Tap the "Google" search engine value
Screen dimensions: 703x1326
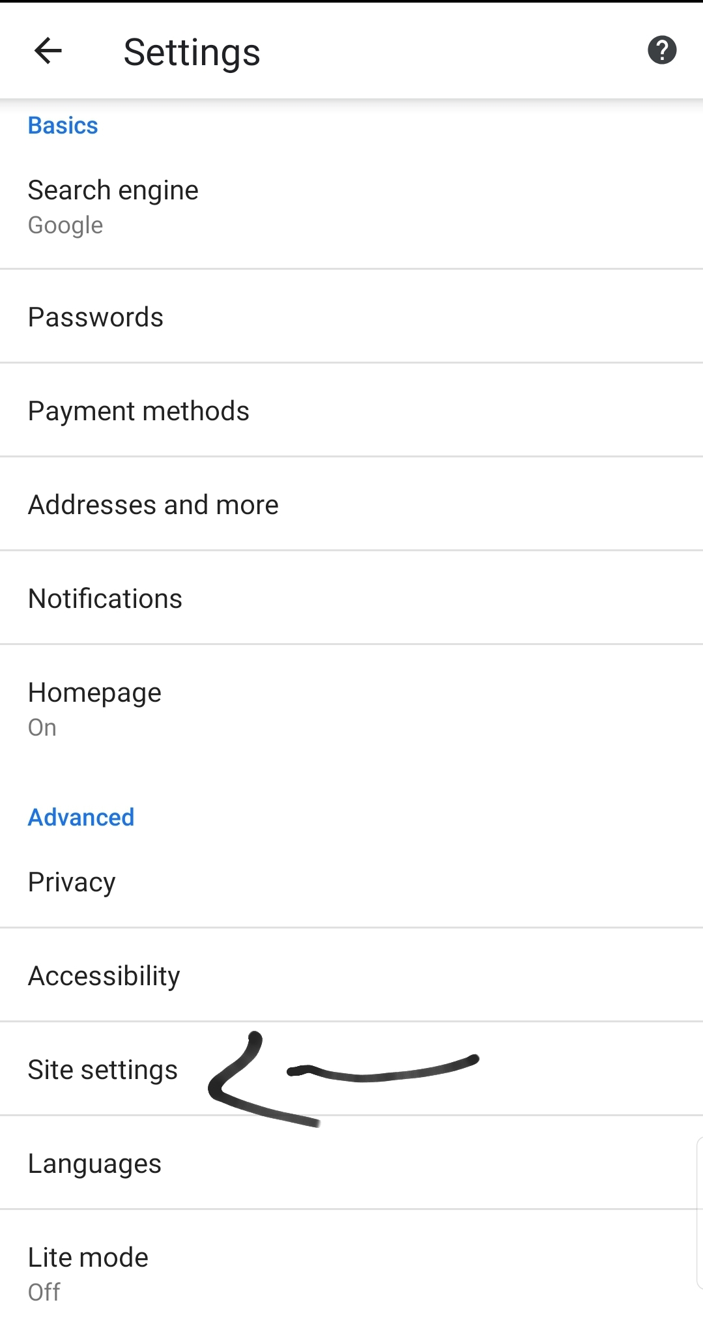65,225
